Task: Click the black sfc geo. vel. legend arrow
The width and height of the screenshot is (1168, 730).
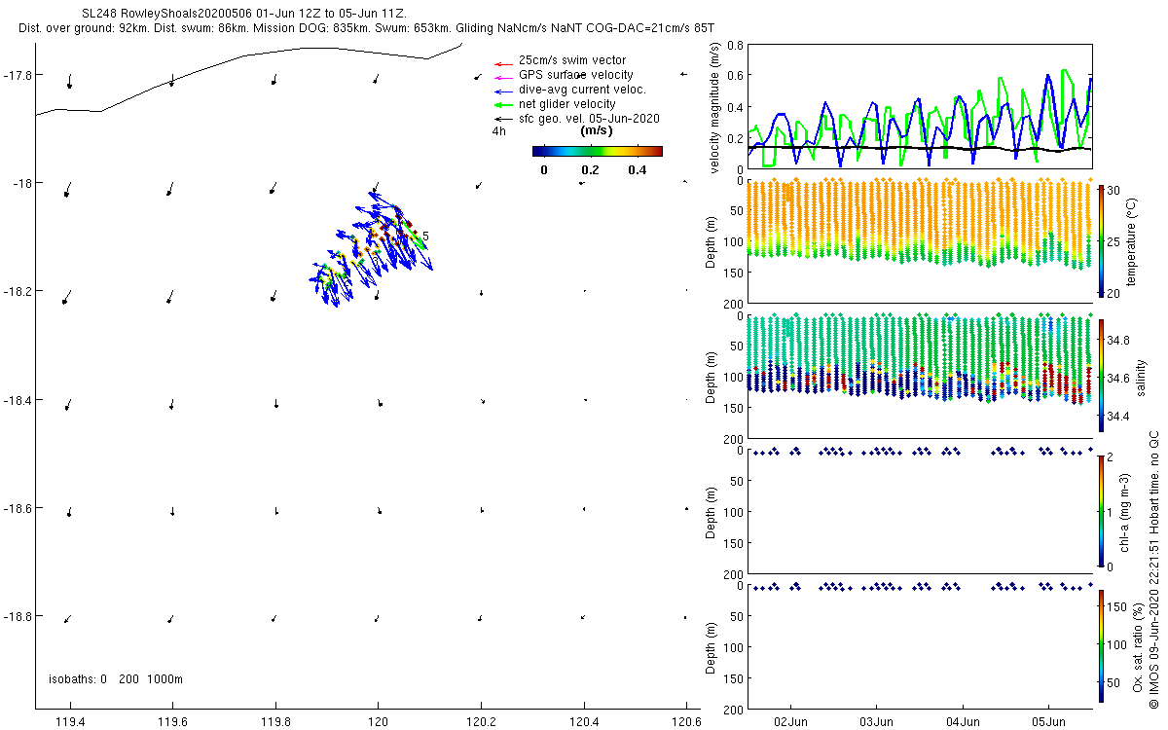Action: (x=502, y=119)
